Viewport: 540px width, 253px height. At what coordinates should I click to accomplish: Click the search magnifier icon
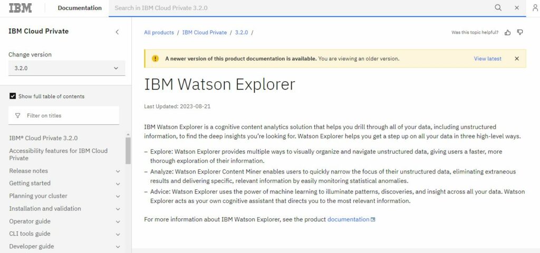pos(498,8)
